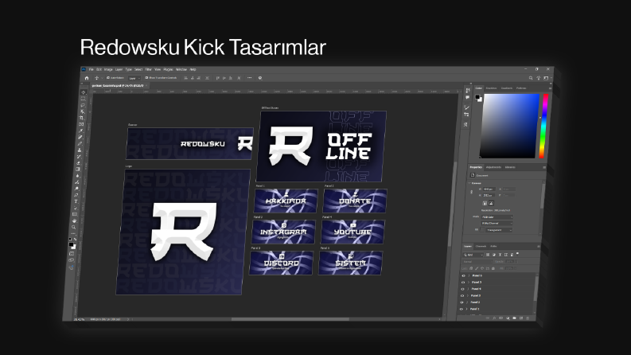Image resolution: width=631 pixels, height=355 pixels.
Task: Select the Rectangular Marquee tool
Action: pos(84,99)
